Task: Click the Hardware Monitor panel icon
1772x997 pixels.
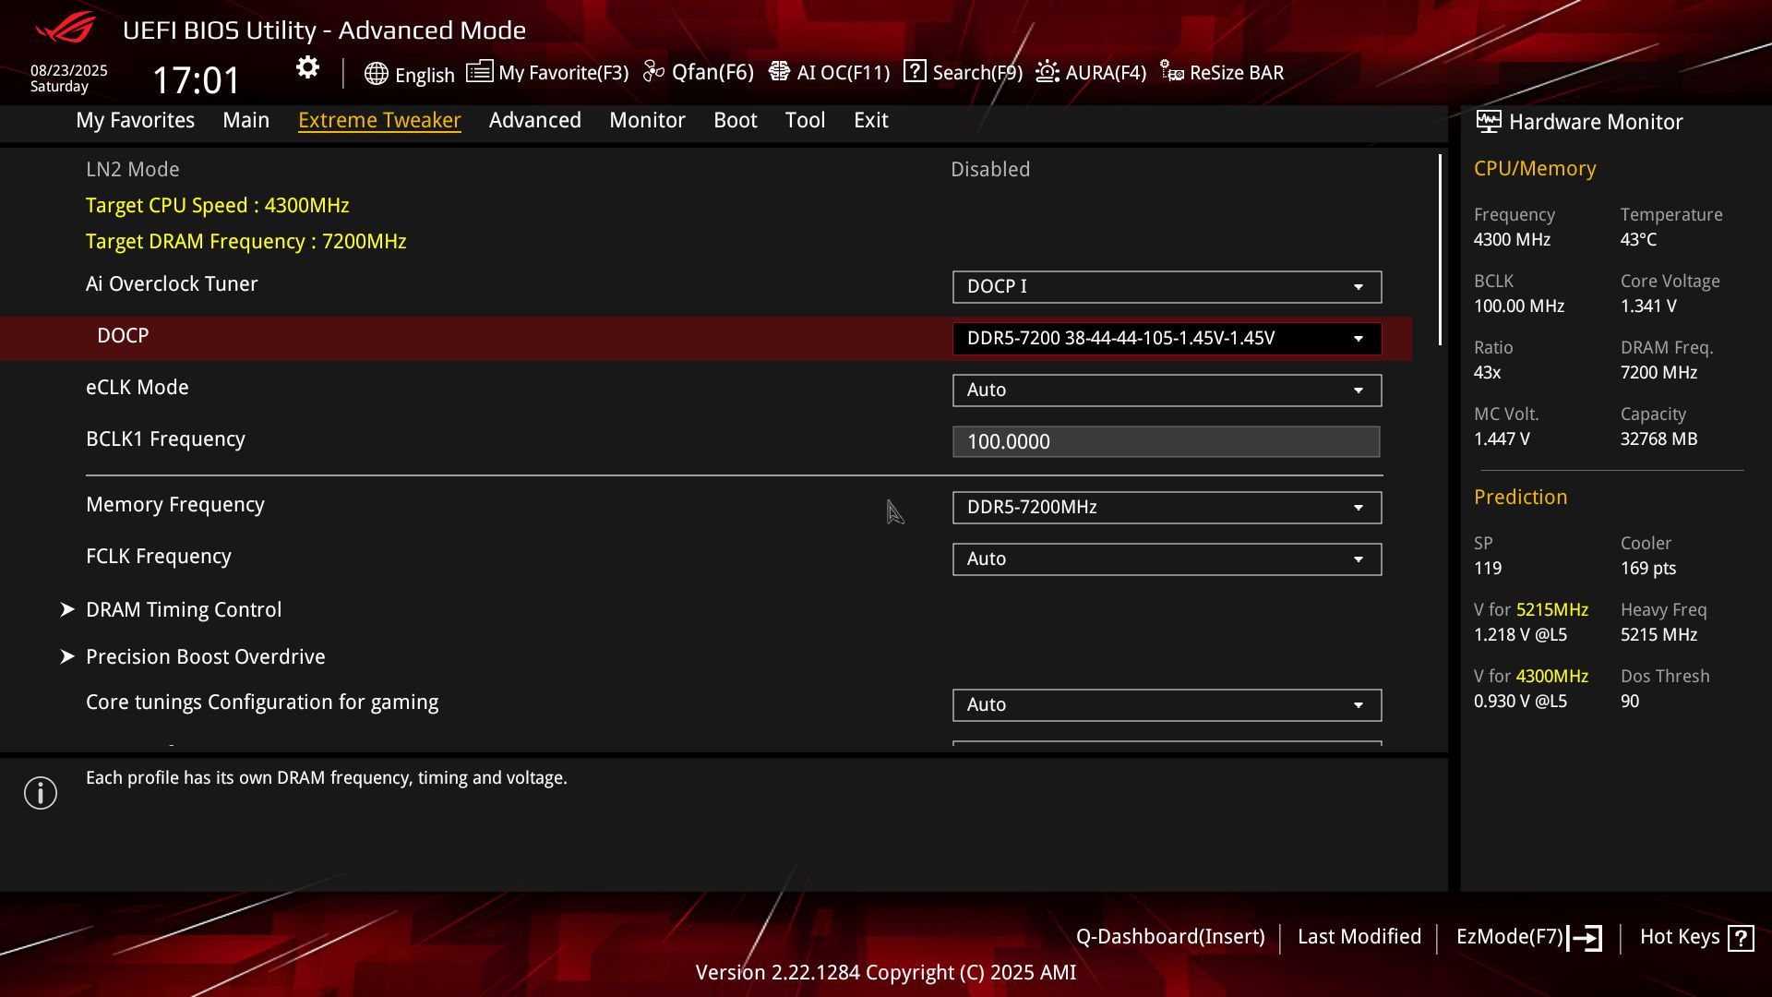Action: [1488, 121]
